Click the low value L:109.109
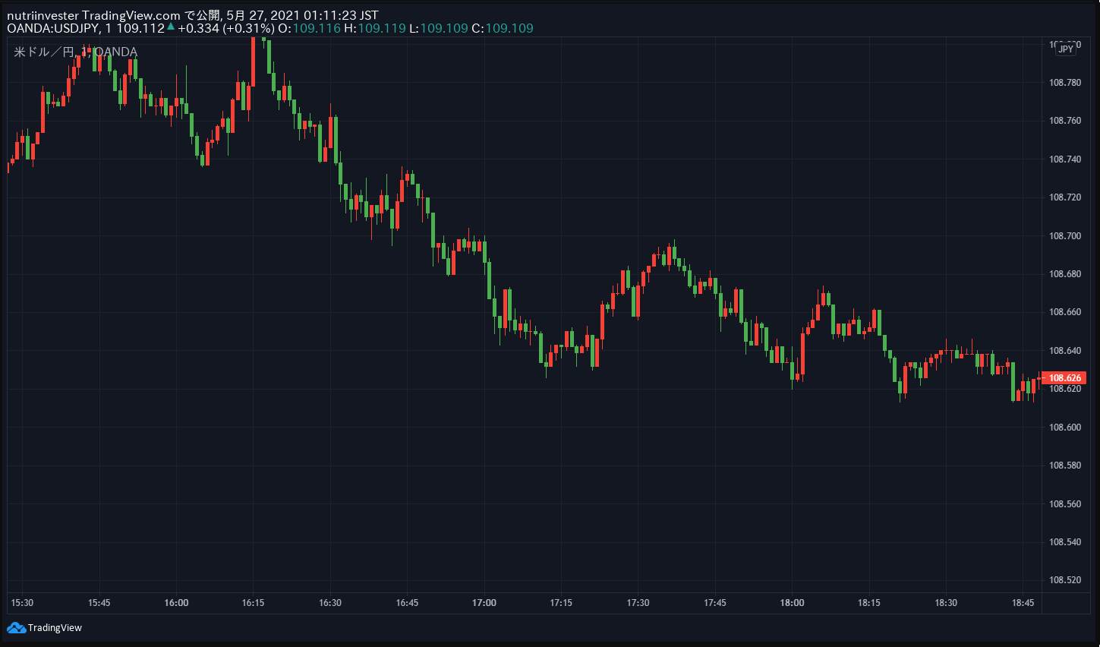 439,28
